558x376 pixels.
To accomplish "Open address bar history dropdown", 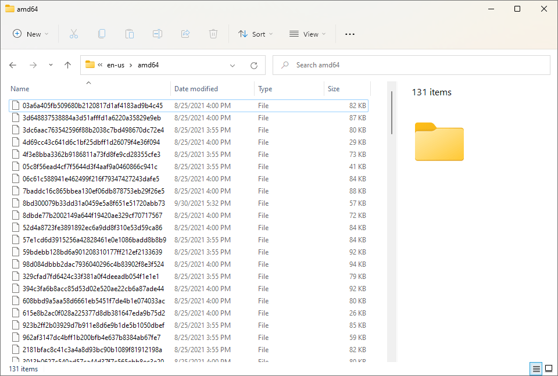I will point(233,65).
